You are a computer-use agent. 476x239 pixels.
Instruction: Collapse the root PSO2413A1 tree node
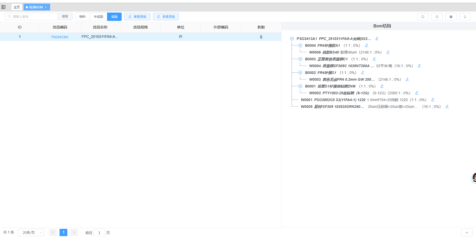[292, 39]
